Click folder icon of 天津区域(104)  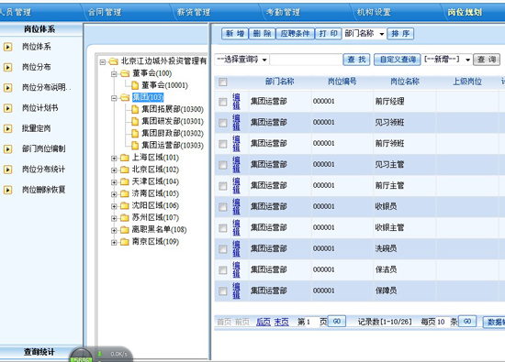(125, 181)
